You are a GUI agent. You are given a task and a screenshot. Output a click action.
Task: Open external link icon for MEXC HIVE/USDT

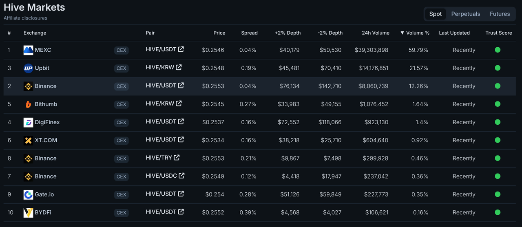(181, 49)
